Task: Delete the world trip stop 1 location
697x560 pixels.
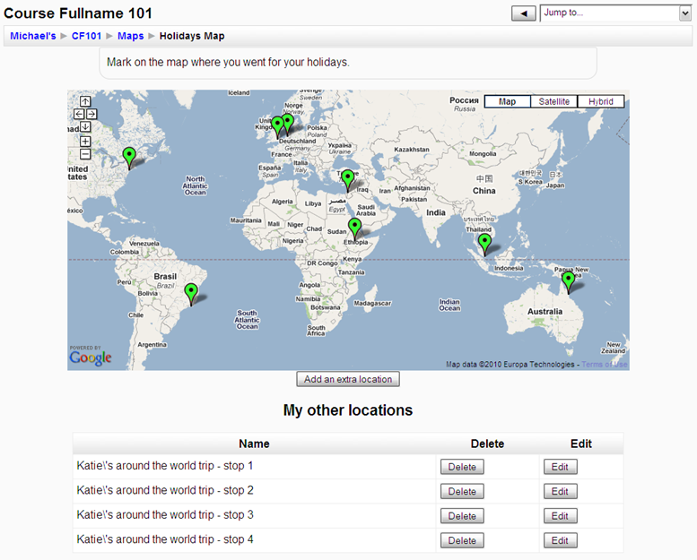Action: [462, 467]
